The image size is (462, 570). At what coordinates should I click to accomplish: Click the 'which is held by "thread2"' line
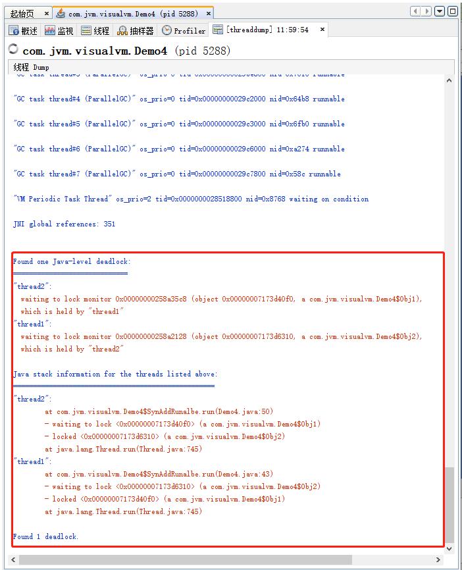click(x=72, y=349)
